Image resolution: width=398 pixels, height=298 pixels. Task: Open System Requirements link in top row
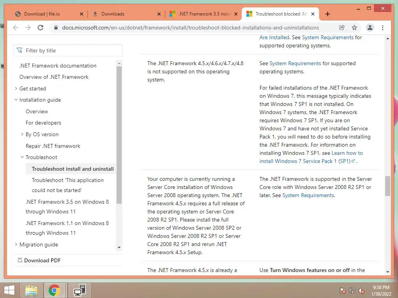pos(327,38)
